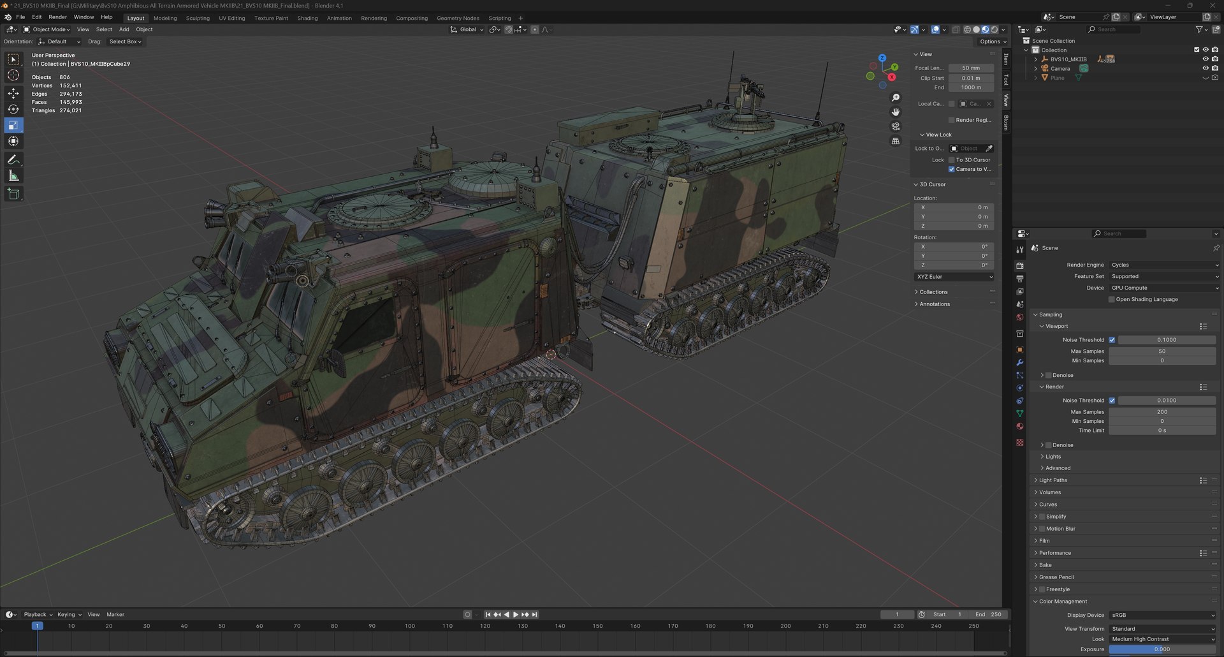Switch to material preview shading
The width and height of the screenshot is (1224, 657).
point(985,29)
